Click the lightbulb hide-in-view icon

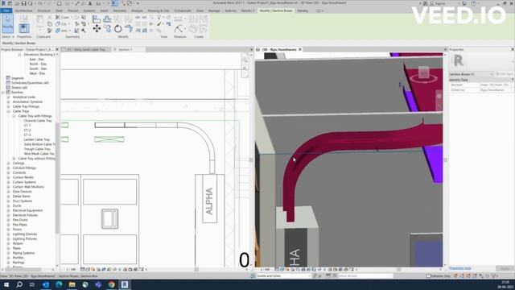coord(159,17)
